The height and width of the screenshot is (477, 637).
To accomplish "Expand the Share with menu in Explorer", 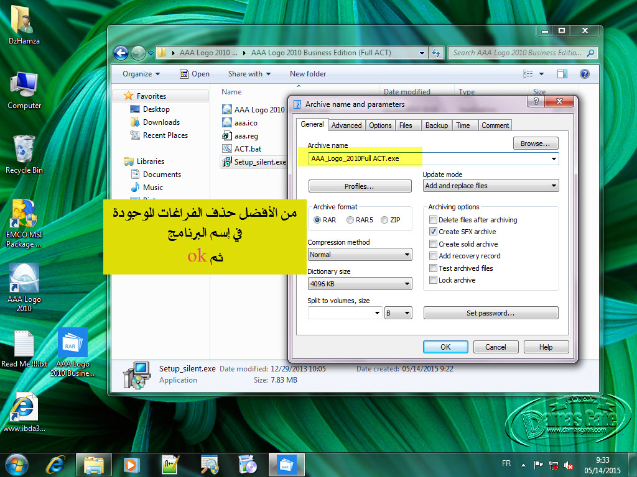I will [249, 74].
